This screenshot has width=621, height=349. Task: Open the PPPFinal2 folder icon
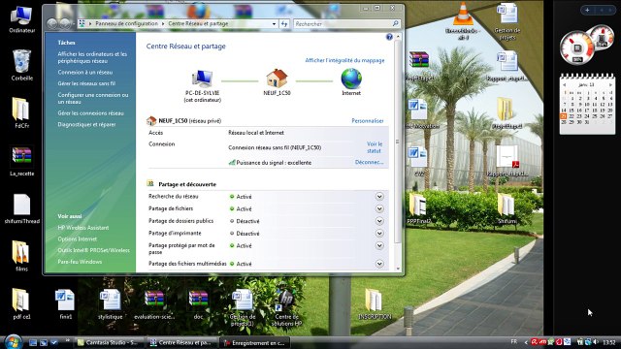pos(418,208)
